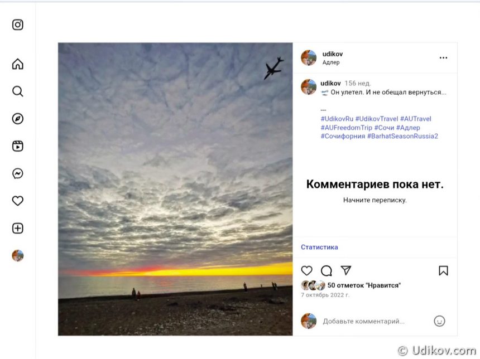The height and width of the screenshot is (359, 480).
Task: Open the Instagram logo home link
Action: tap(18, 25)
